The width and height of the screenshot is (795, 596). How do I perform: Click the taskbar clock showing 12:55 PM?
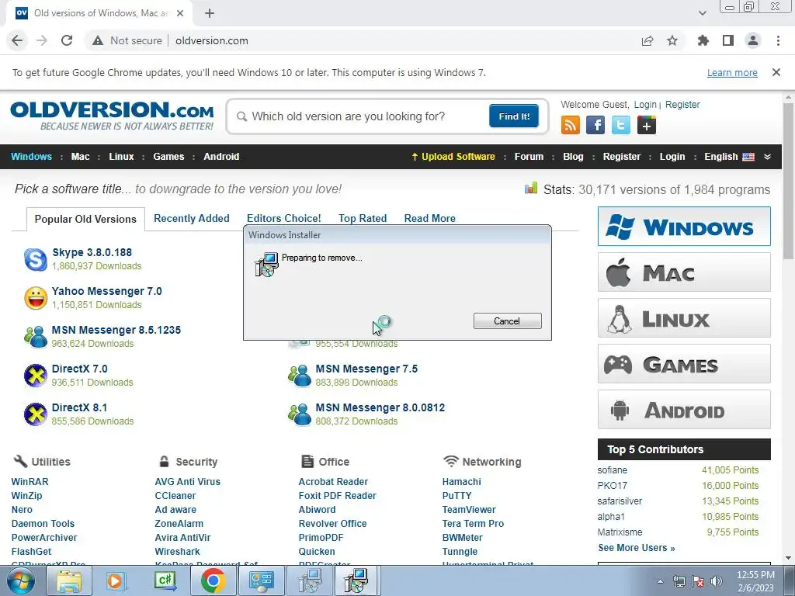755,581
